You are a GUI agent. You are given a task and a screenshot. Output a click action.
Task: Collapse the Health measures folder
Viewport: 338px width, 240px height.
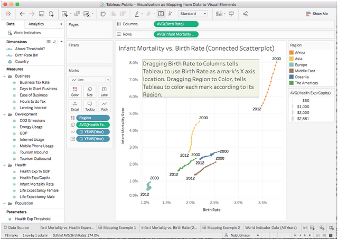(4, 165)
